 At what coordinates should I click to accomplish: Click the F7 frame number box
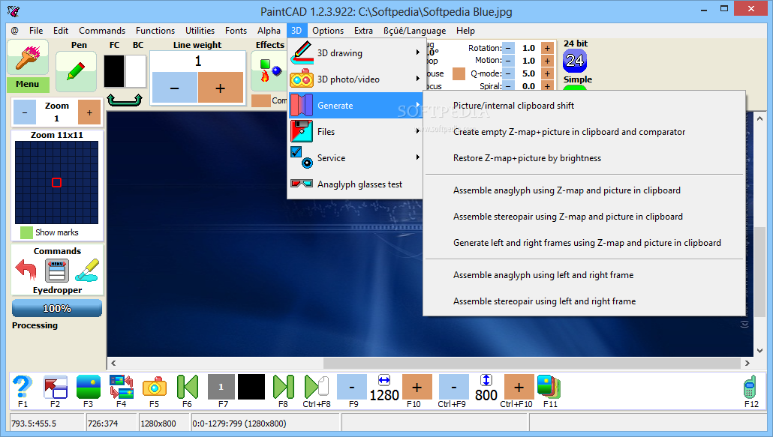[x=221, y=387]
